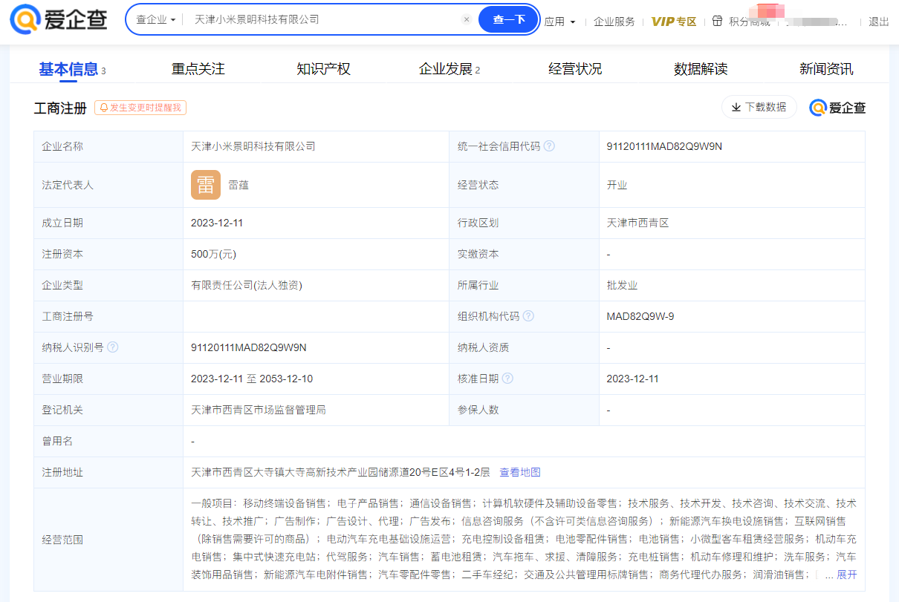Open 企业服务 in the header
Viewport: 899px width, 602px height.
click(x=614, y=22)
